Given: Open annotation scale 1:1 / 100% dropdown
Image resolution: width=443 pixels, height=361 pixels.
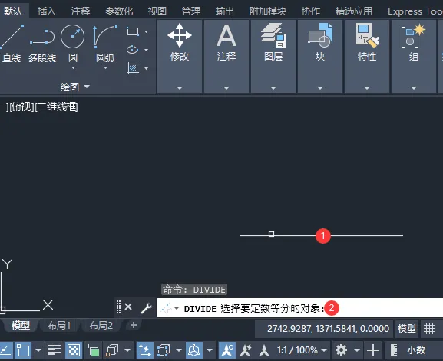Looking at the screenshot, I should 302,350.
